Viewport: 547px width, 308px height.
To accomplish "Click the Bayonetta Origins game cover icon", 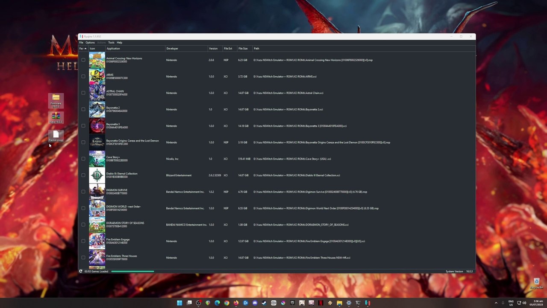I will click(97, 142).
